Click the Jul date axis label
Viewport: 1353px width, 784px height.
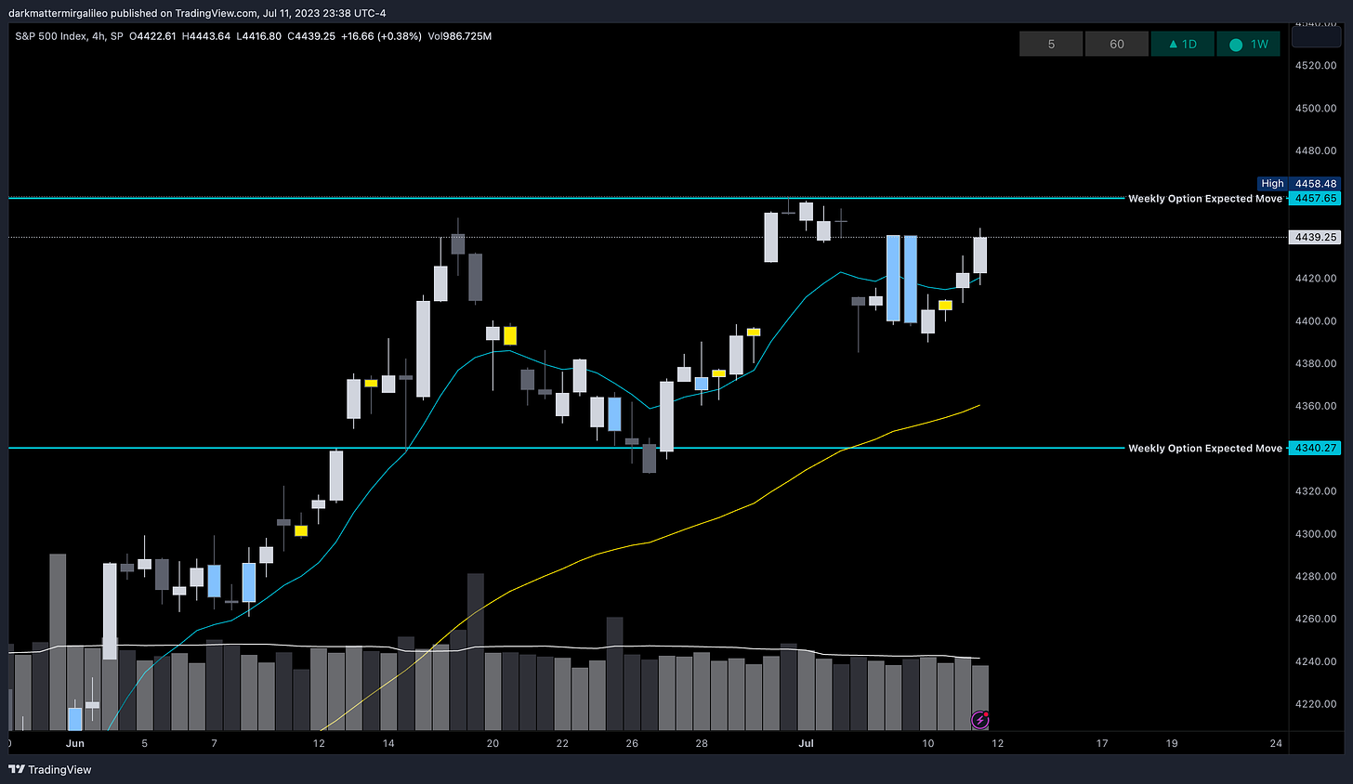[806, 743]
